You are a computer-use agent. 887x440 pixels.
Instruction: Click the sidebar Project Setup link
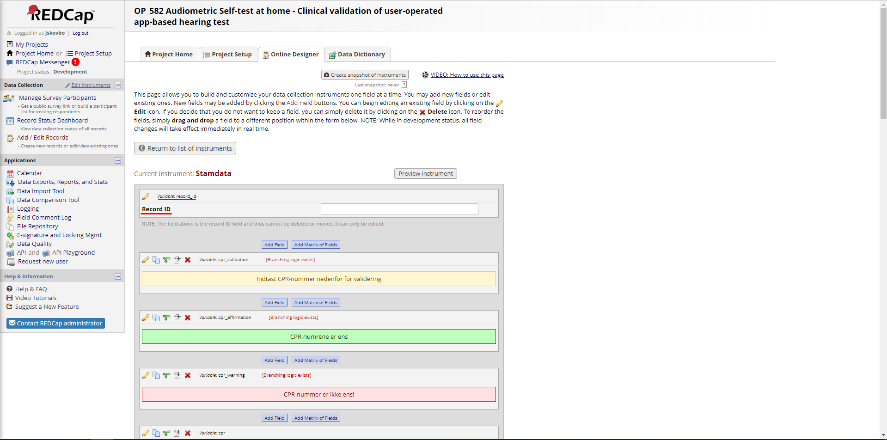tap(93, 53)
